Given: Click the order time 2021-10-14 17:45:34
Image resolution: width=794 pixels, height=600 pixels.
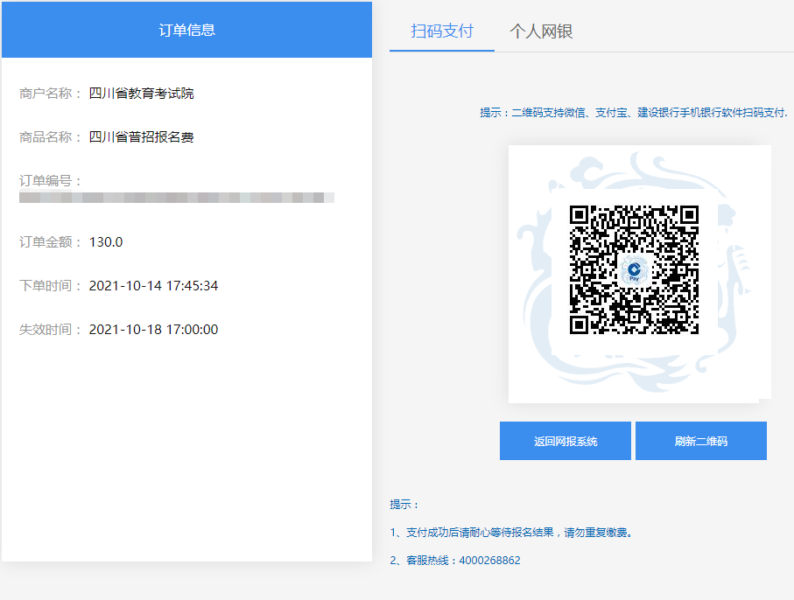Looking at the screenshot, I should [x=153, y=286].
